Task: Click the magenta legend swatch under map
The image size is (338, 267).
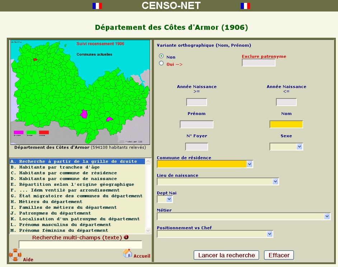Action: 18,132
